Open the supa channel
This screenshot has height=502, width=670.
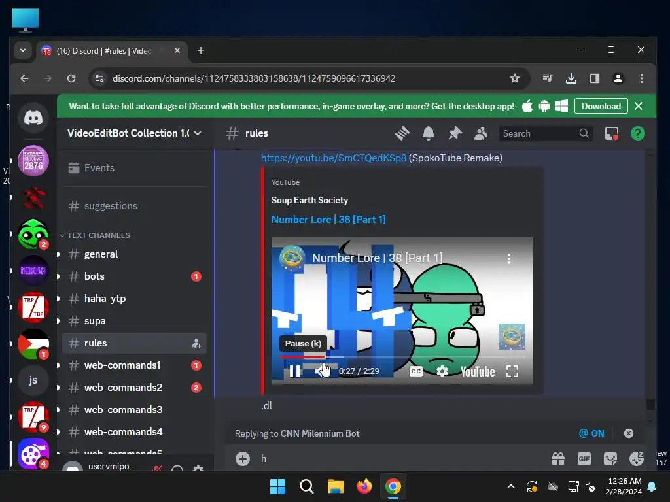134,320
